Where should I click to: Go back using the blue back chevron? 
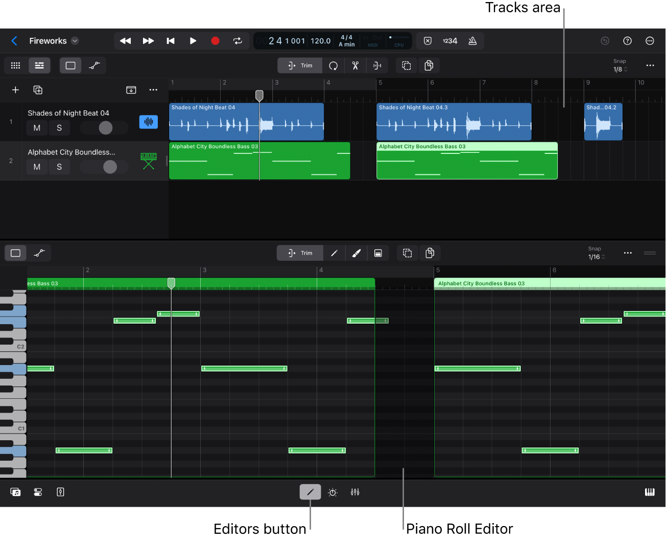point(14,41)
